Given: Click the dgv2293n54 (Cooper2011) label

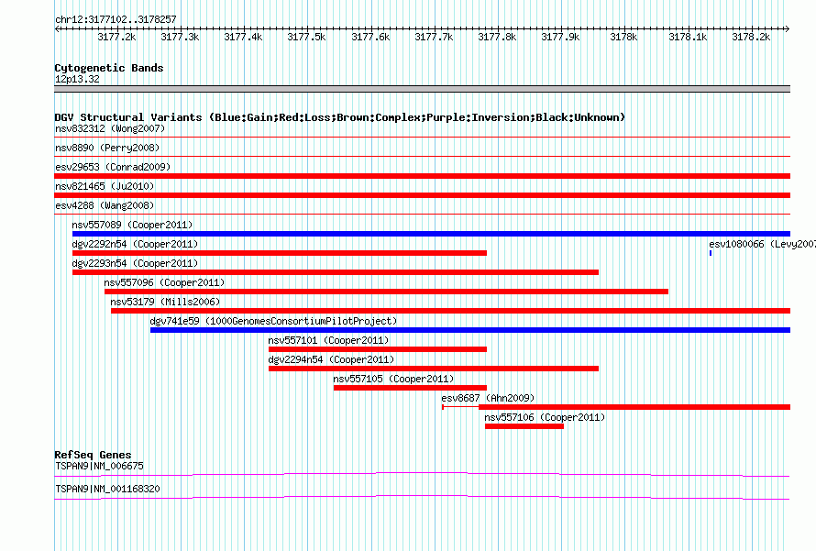Looking at the screenshot, I should pos(136,263).
